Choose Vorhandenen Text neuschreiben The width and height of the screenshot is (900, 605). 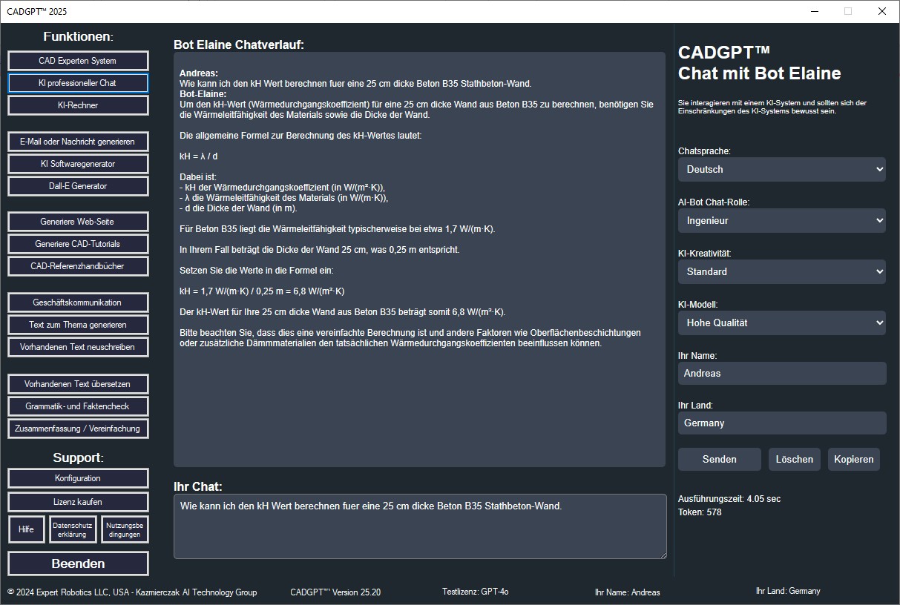point(78,347)
